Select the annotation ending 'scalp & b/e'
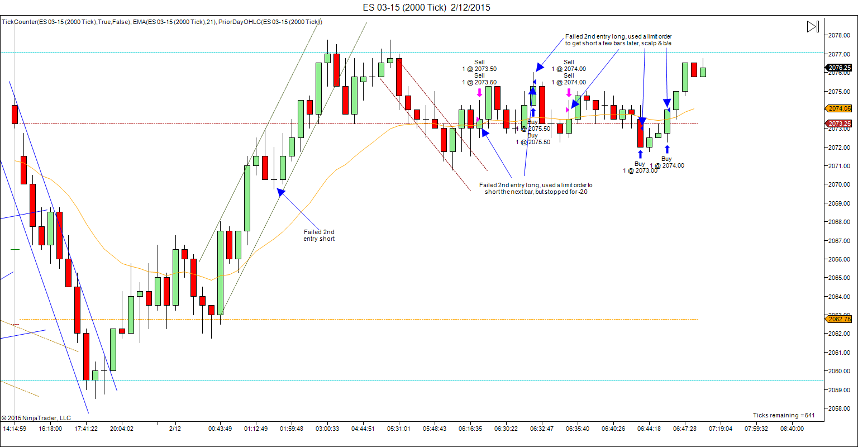The height and width of the screenshot is (447, 858). tap(618, 40)
